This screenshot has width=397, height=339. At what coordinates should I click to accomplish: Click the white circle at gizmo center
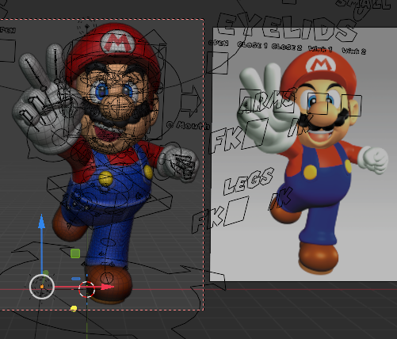pyautogui.click(x=42, y=287)
